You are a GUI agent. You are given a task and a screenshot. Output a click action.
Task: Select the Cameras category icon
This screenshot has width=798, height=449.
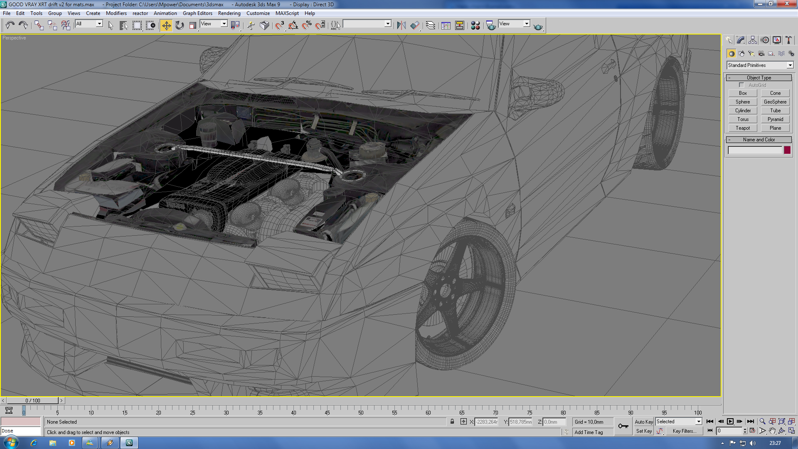[x=761, y=54]
